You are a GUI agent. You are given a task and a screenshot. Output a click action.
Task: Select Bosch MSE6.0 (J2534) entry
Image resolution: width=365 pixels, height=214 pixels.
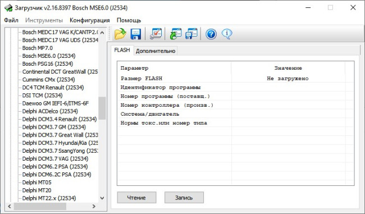coord(49,56)
